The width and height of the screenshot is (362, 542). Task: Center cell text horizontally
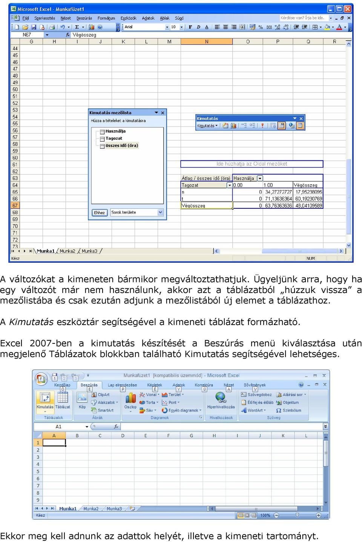point(225,27)
